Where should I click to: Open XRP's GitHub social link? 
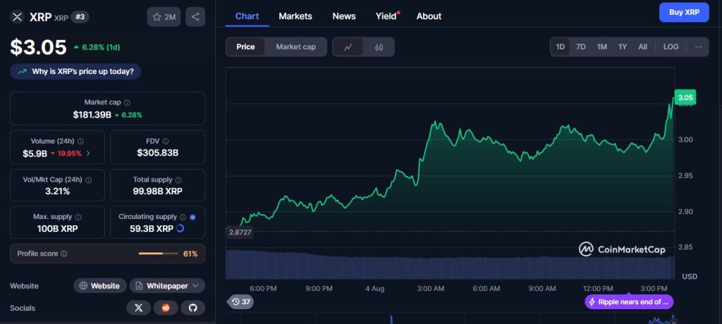click(192, 308)
